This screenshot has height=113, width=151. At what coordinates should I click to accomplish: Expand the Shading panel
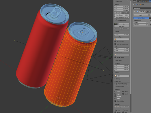(115, 81)
